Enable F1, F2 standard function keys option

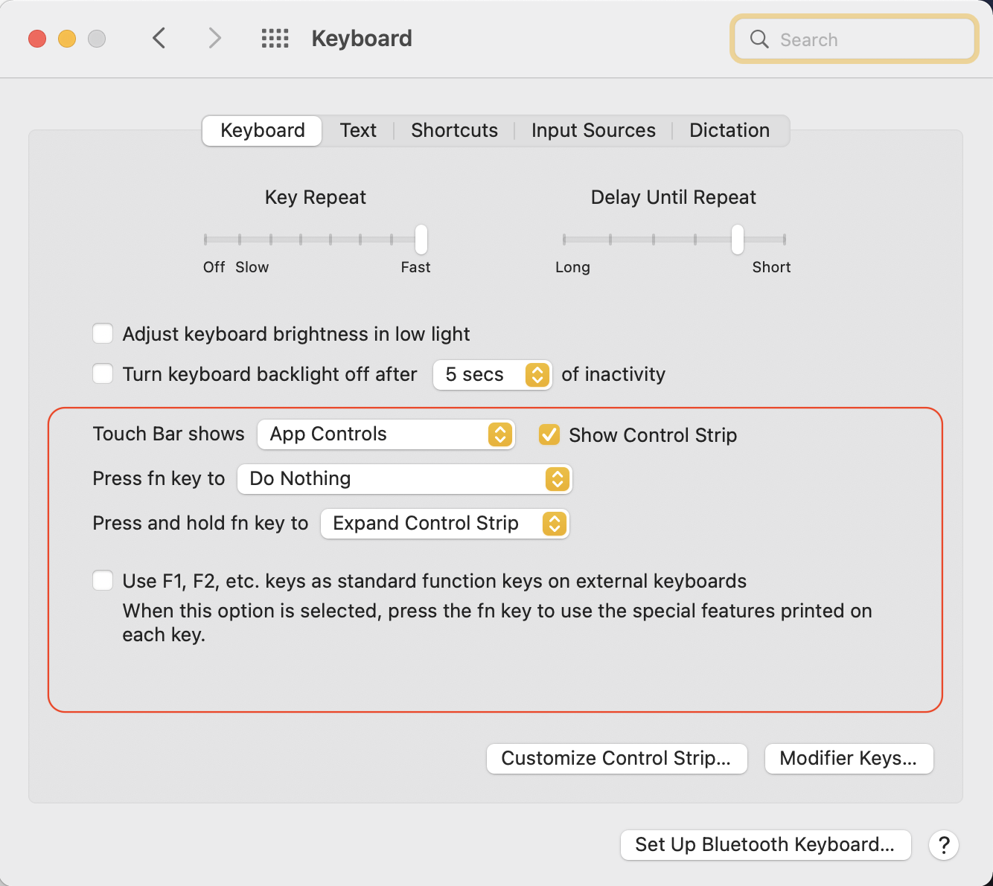[x=103, y=581]
